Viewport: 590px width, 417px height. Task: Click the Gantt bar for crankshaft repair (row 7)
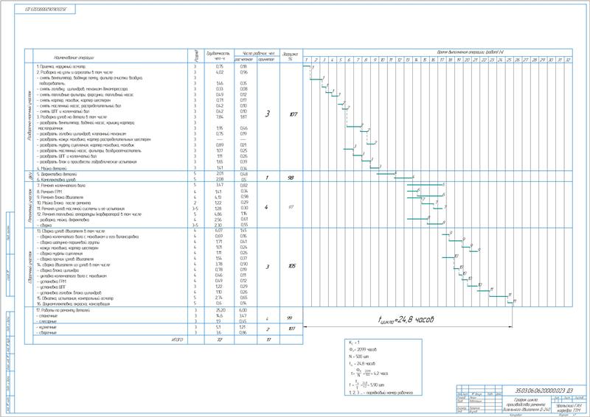click(x=425, y=185)
